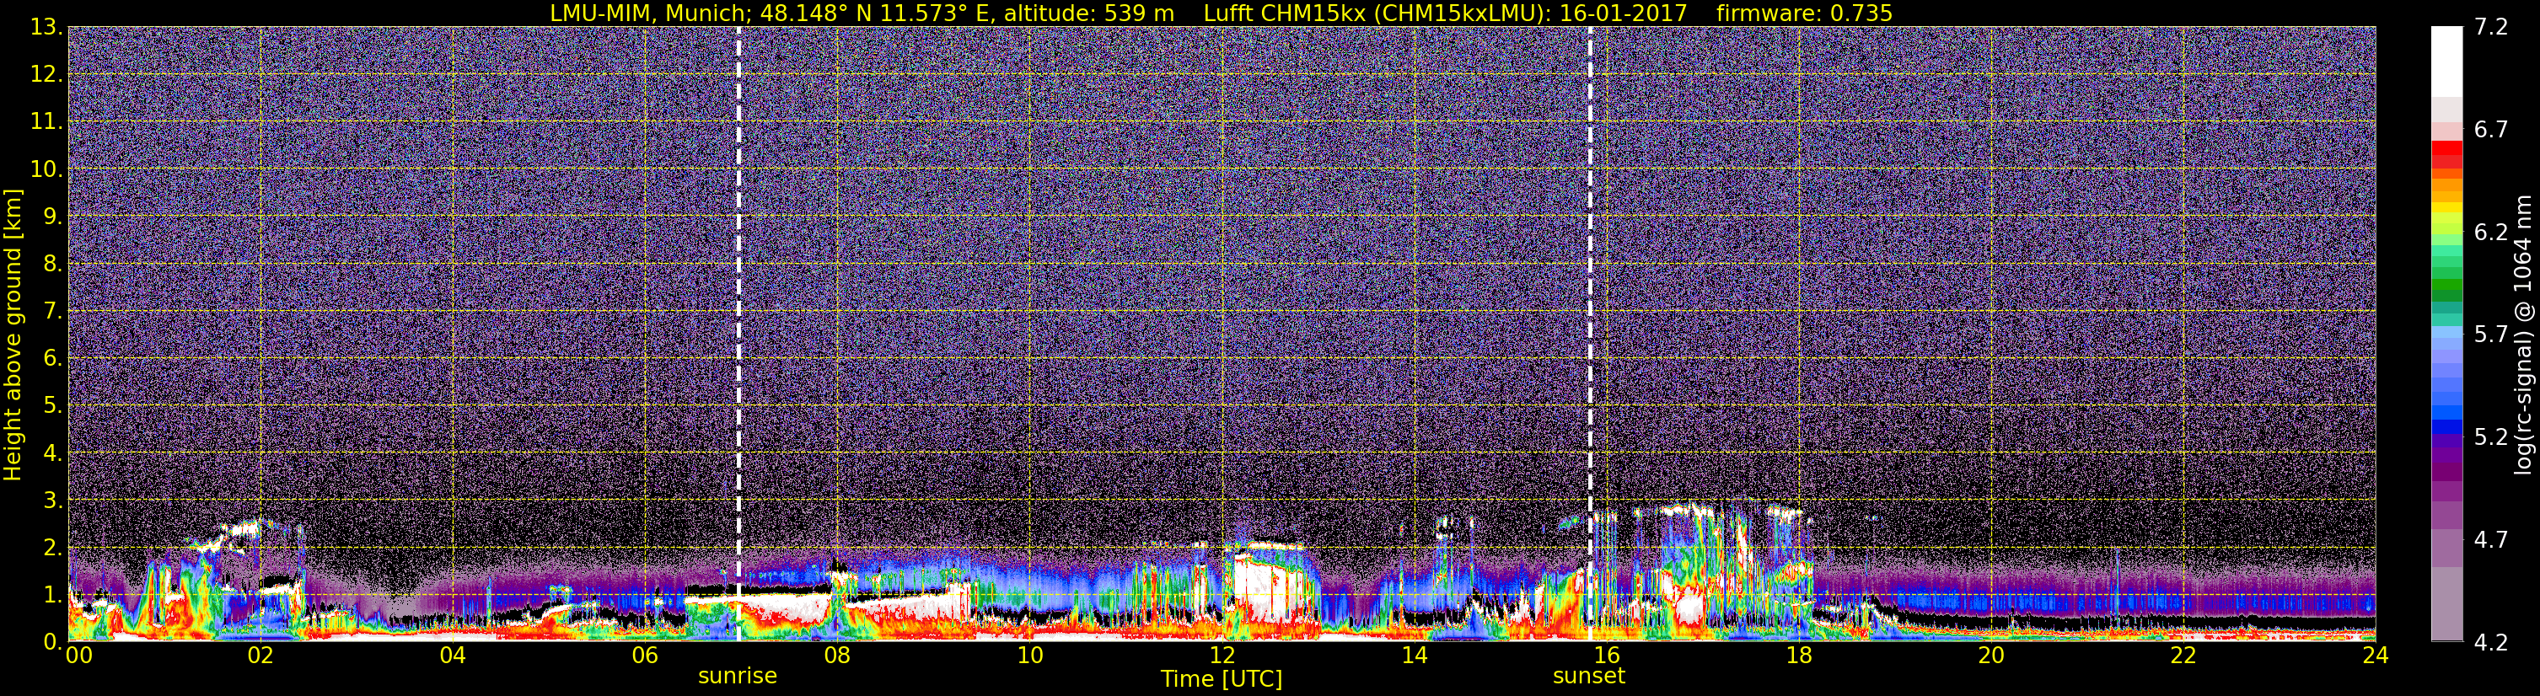The height and width of the screenshot is (696, 2540).
Task: Click the '3.' km height axis tick label
Action: 53,500
